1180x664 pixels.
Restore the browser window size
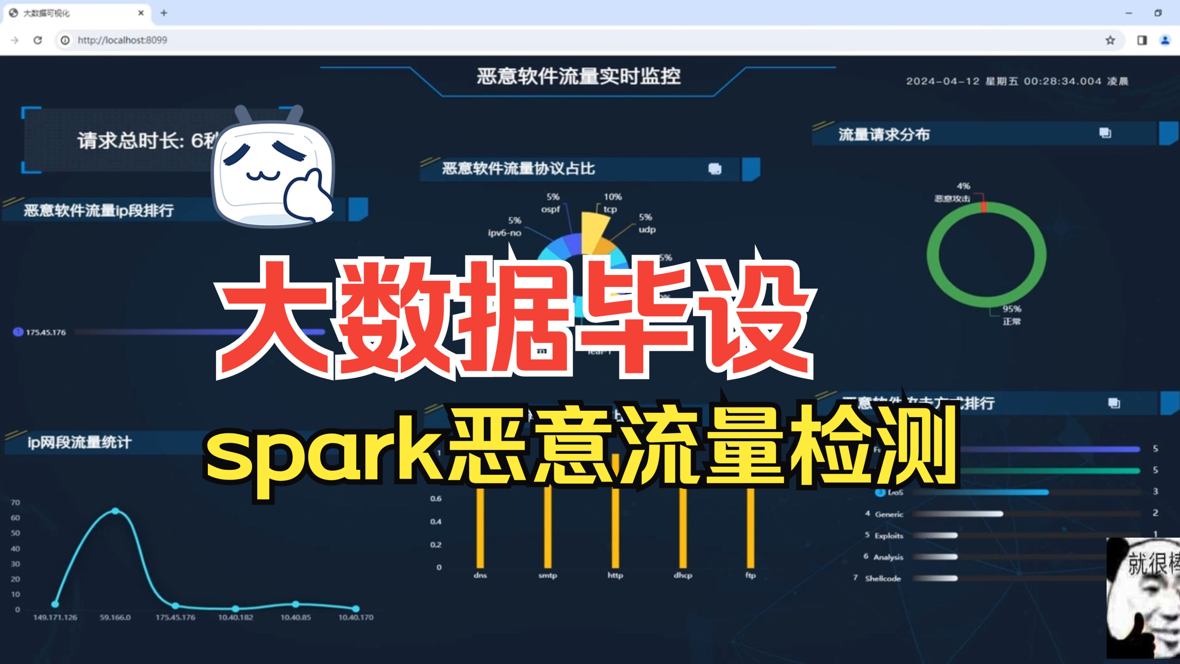[1158, 13]
